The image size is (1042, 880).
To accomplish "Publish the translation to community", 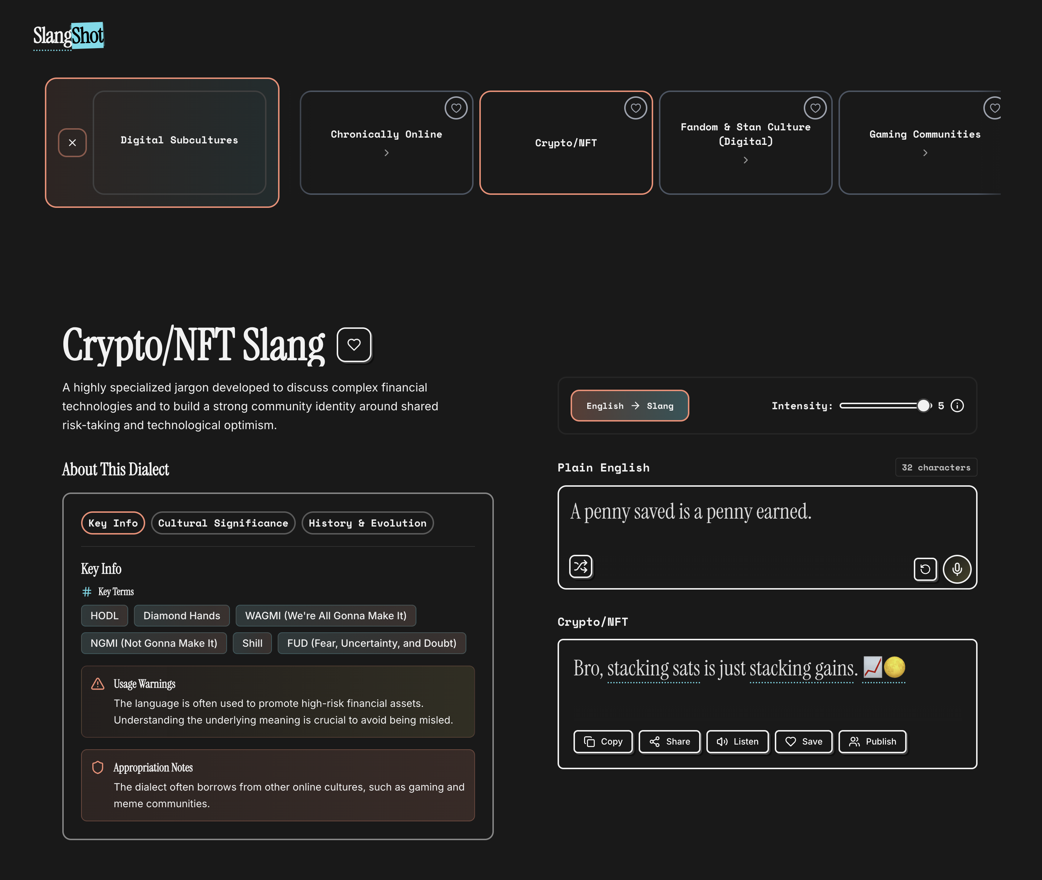I will coord(872,741).
